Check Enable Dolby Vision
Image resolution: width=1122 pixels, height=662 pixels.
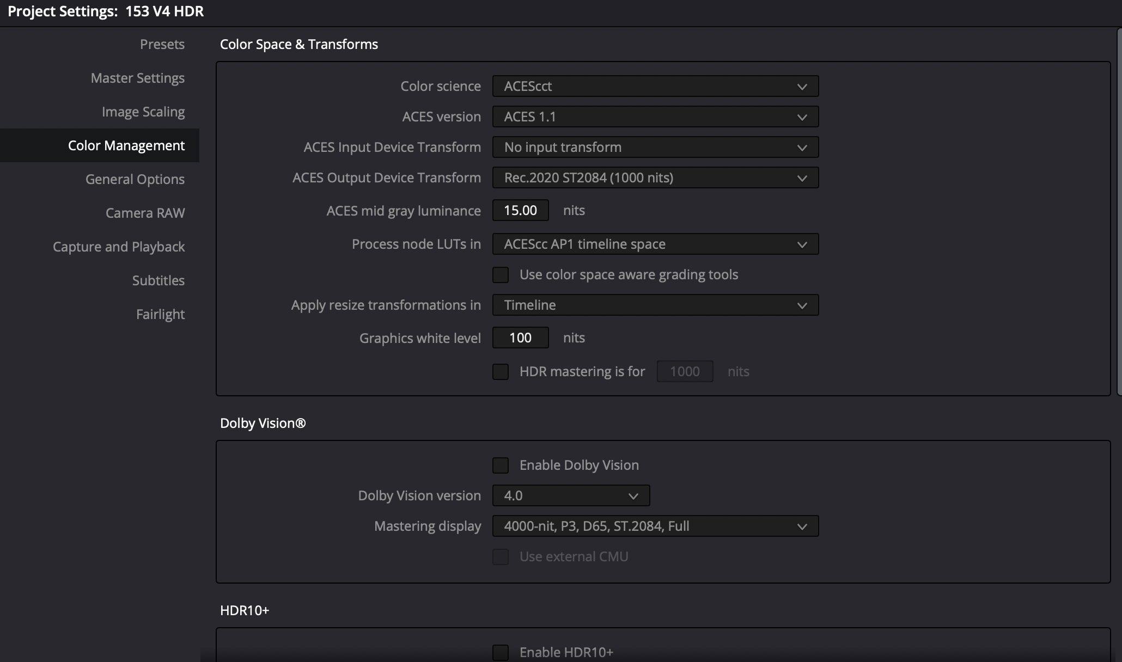(x=501, y=465)
